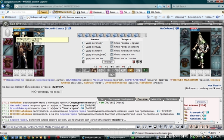Expand 'Rock' radio dropdown
The height and width of the screenshot is (140, 224).
(87, 12)
